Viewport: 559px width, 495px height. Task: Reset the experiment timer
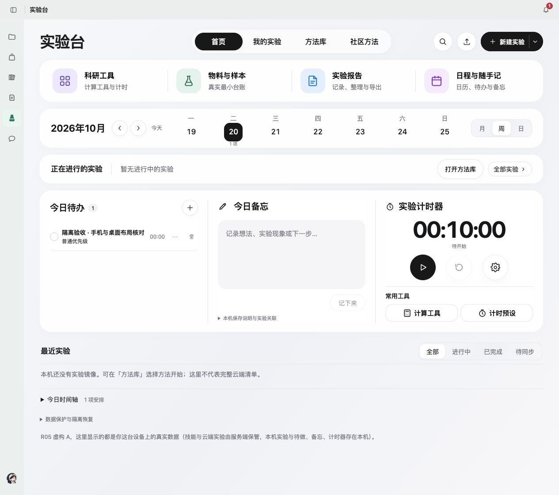point(459,267)
